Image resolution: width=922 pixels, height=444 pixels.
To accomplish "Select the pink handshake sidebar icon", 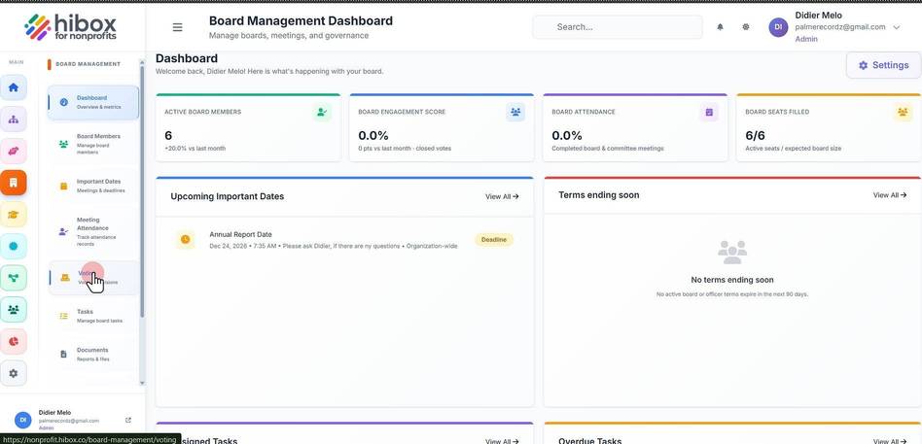I will click(14, 151).
